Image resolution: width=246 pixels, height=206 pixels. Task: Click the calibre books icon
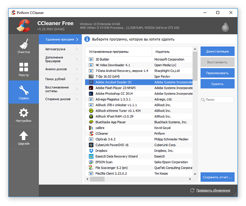pyautogui.click(x=91, y=128)
